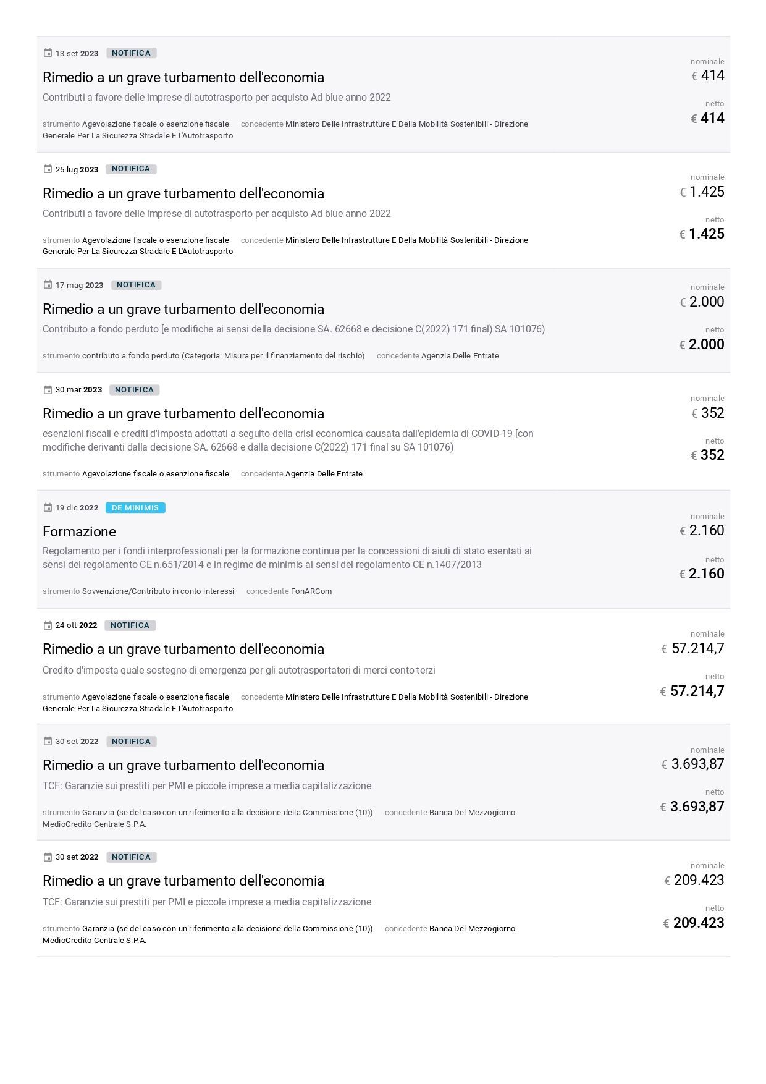The height and width of the screenshot is (1084, 766).
Task: Click the calendar icon beside 25 lug 2023
Action: pyautogui.click(x=48, y=169)
